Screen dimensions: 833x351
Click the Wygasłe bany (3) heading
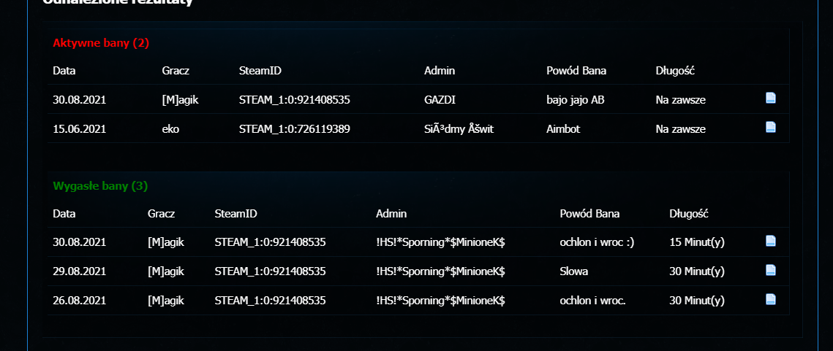click(x=100, y=186)
